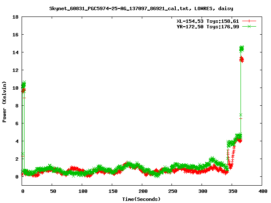
Task: Click the x-axis tick label 200
Action: tap(143, 191)
